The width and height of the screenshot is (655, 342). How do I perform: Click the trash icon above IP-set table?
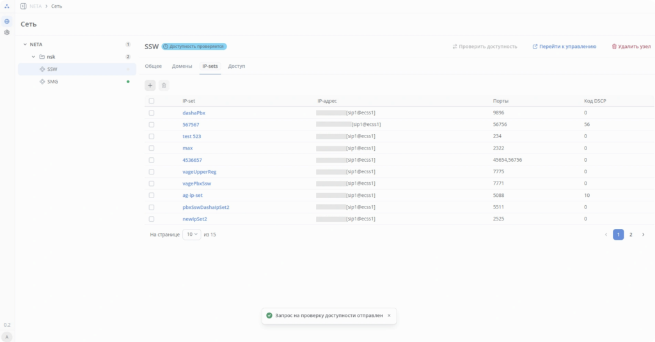164,86
